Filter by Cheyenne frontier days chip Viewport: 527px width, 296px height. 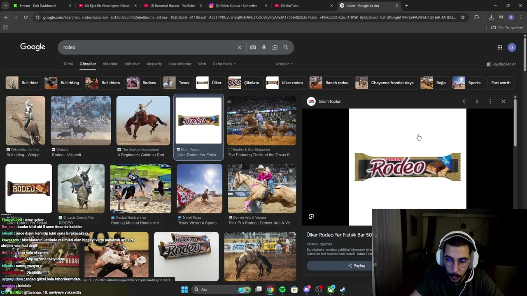(x=386, y=83)
